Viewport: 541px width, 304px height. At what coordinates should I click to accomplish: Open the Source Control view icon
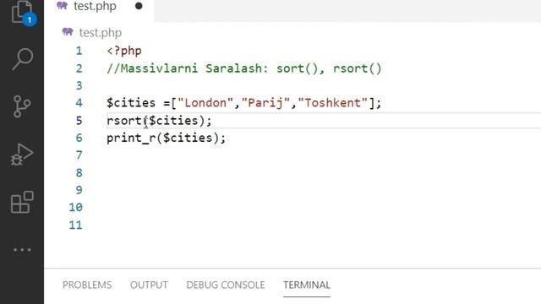(x=22, y=106)
